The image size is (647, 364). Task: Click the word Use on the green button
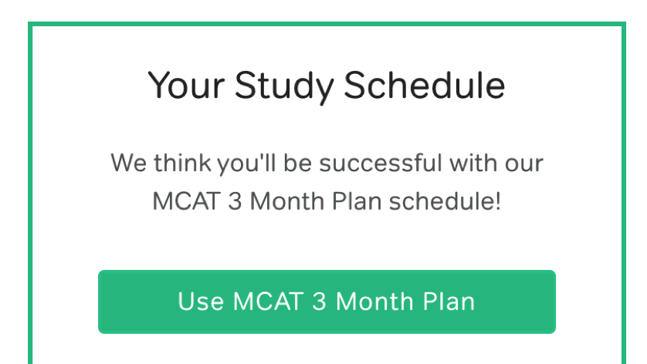[201, 302]
